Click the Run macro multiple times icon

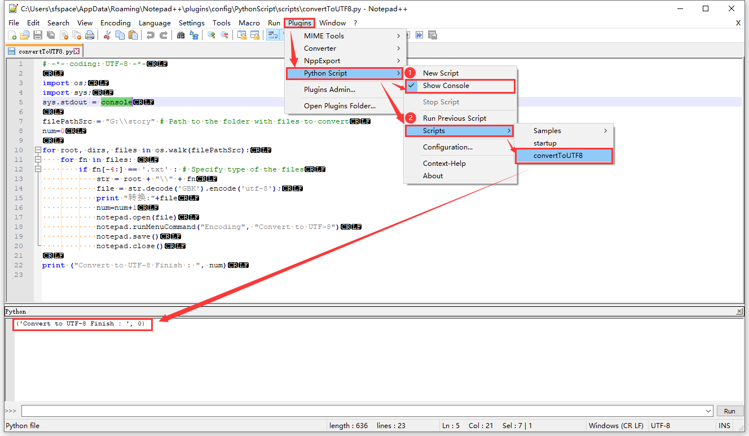tap(420, 35)
